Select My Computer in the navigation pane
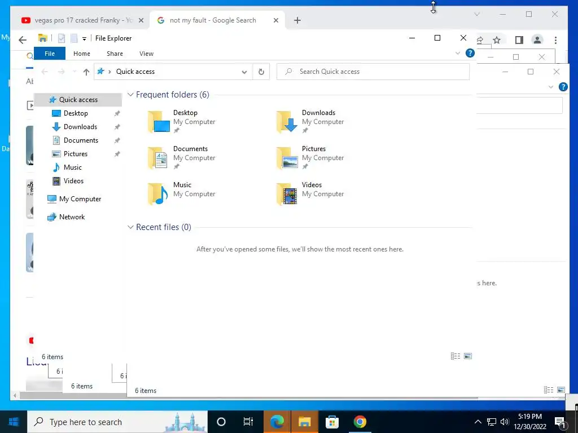 click(80, 199)
